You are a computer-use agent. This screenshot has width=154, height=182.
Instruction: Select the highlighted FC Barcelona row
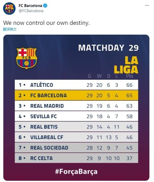tap(76, 95)
